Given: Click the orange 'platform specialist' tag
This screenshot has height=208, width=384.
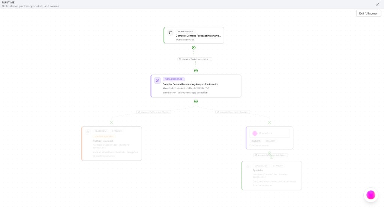Looking at the screenshot, I should [x=104, y=136].
